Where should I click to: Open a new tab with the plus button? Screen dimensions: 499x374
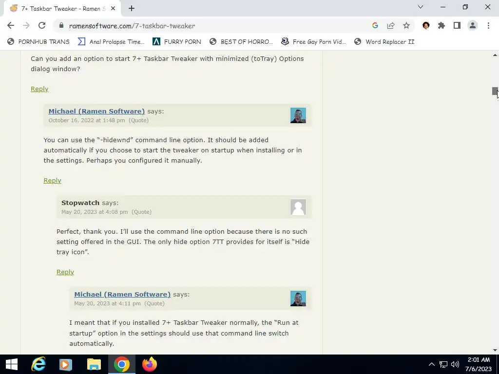132,9
